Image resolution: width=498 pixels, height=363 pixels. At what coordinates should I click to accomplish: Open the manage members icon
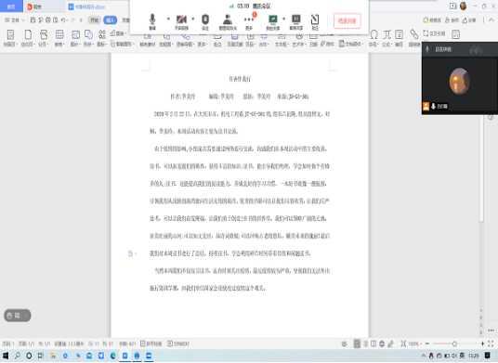point(228,21)
